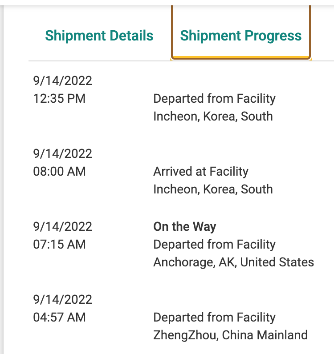
Task: Click Anchorage, AK, United States location
Action: tap(234, 262)
